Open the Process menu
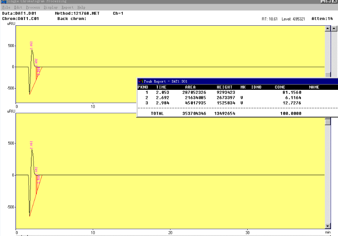 33,7
